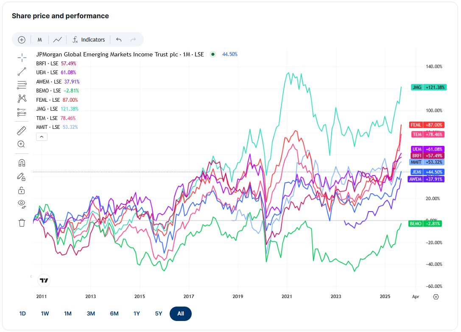Open the line chart style selector
The image size is (461, 332).
(57, 40)
